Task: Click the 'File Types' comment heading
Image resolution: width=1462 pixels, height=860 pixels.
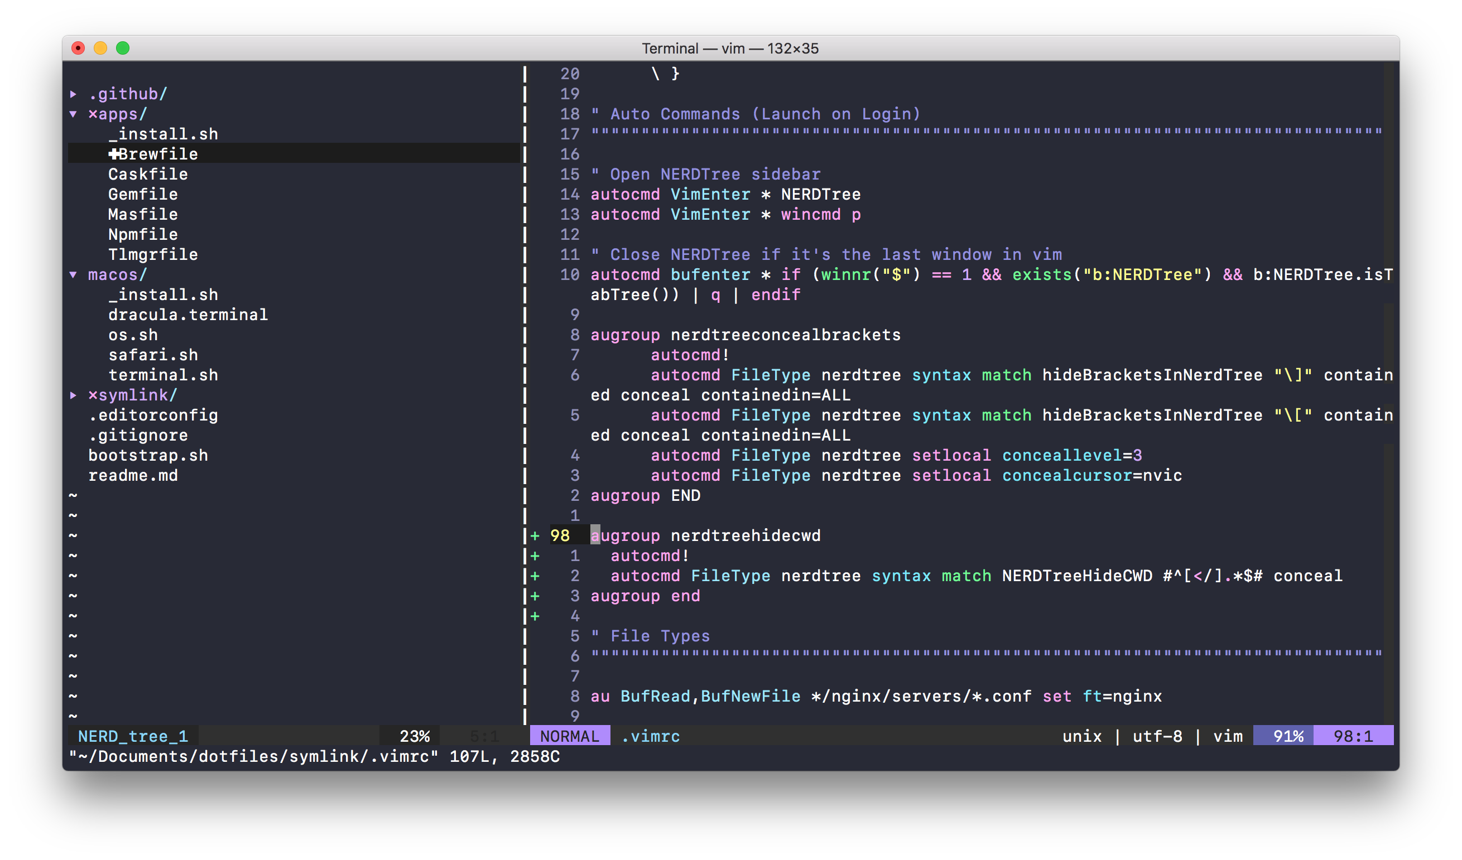Action: tap(650, 636)
